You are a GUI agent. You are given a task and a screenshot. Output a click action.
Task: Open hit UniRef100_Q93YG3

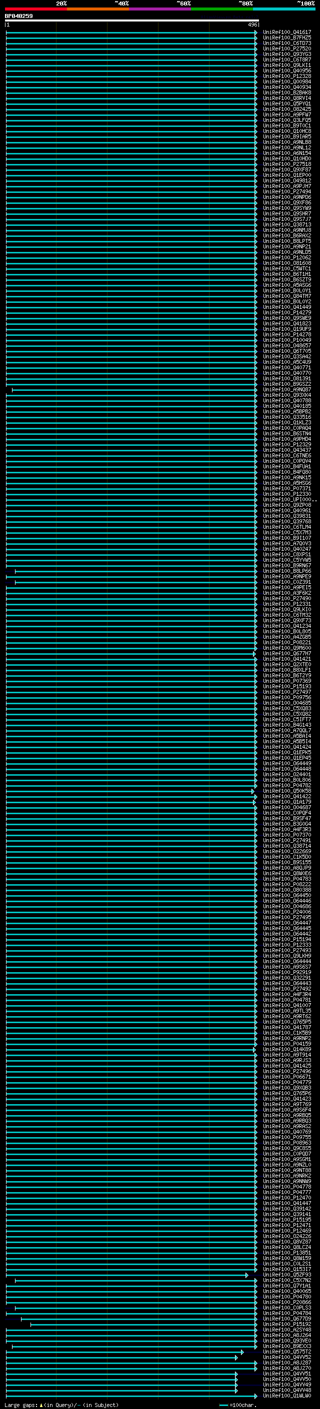click(x=287, y=54)
